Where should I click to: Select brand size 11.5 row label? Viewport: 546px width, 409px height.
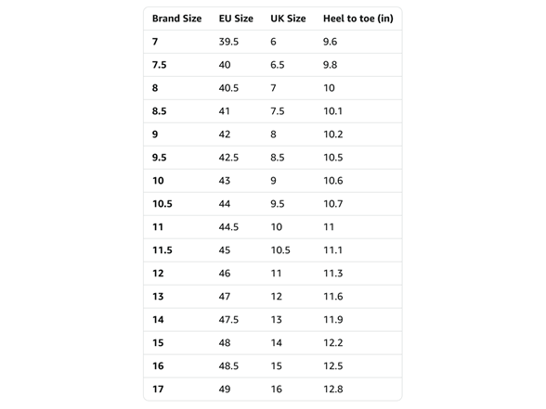click(162, 250)
